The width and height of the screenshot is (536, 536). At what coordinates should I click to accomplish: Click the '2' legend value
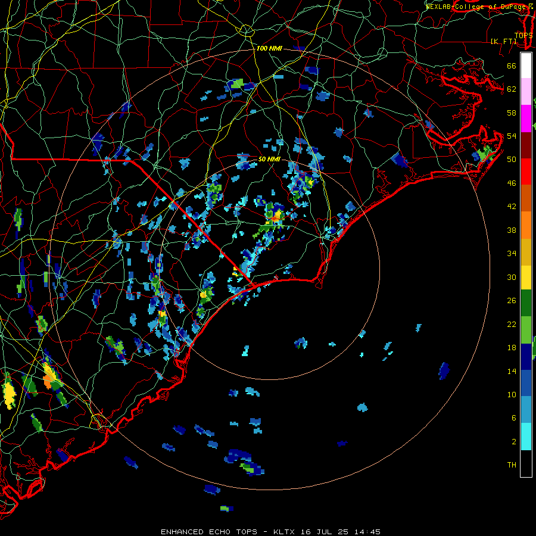[x=514, y=442]
